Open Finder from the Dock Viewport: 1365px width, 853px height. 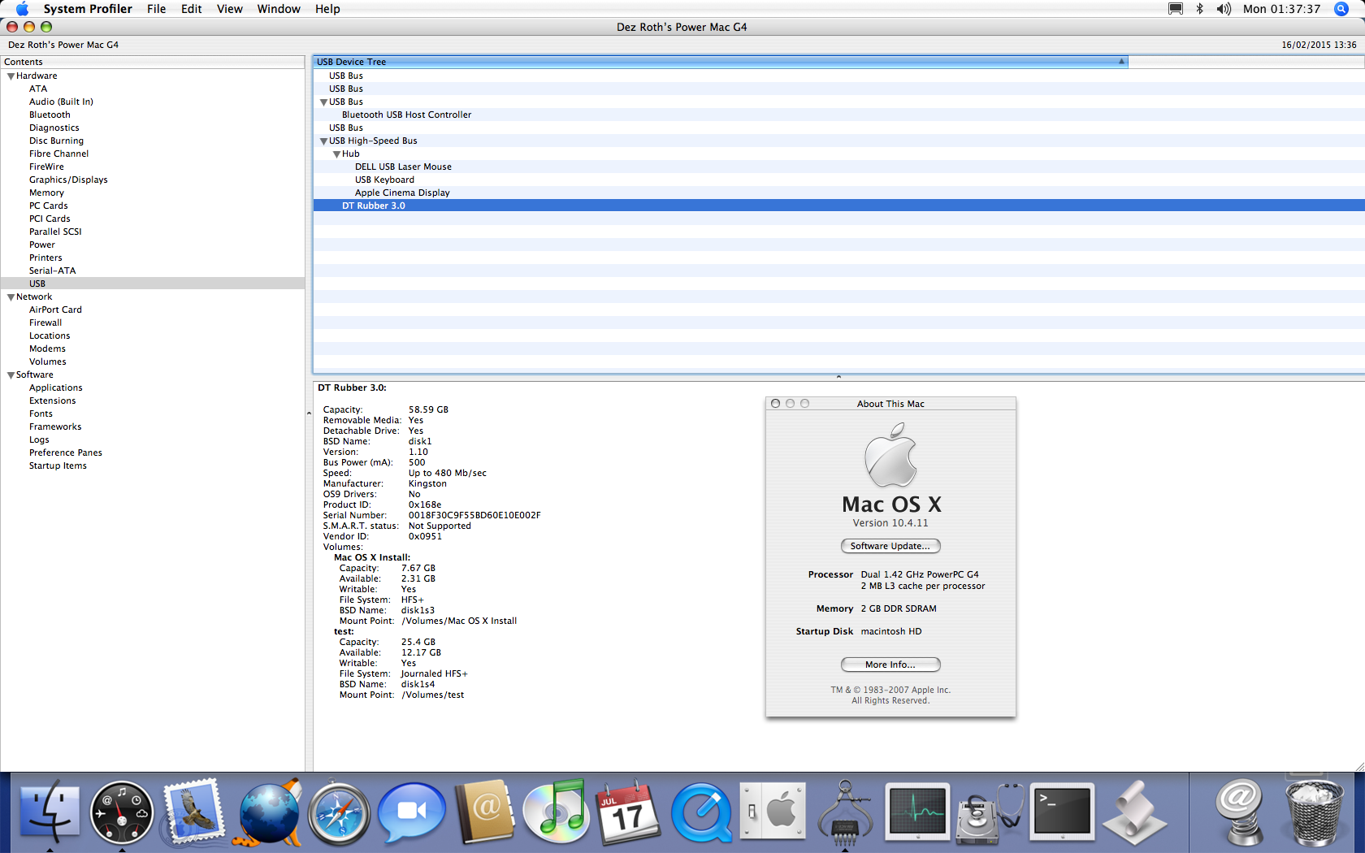tap(50, 812)
